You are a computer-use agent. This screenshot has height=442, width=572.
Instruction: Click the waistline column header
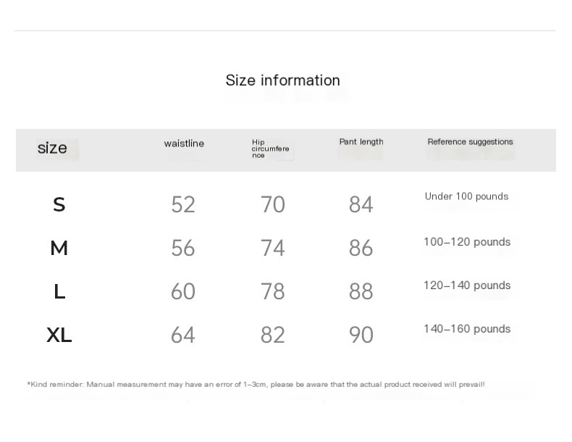(184, 143)
